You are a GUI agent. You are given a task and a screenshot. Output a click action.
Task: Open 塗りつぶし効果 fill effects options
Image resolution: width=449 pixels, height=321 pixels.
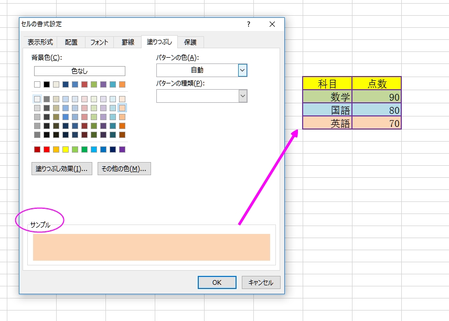(x=62, y=168)
